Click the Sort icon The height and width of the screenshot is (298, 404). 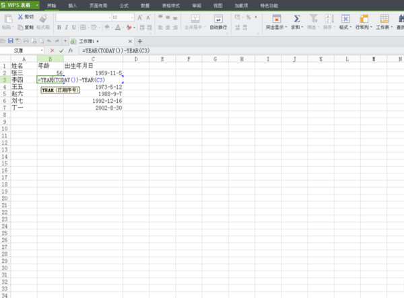[329, 19]
